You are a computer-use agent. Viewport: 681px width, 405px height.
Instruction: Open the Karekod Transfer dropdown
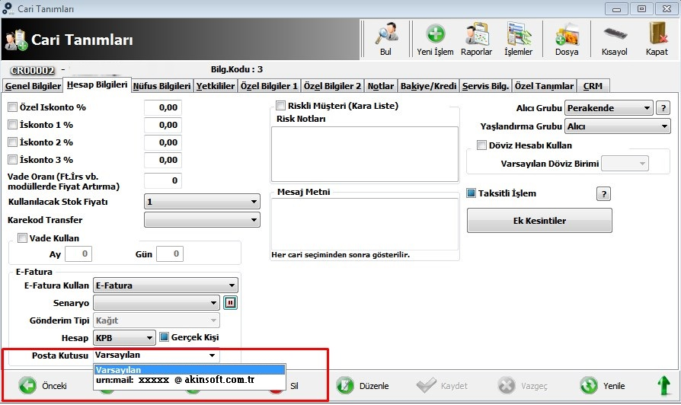(202, 220)
